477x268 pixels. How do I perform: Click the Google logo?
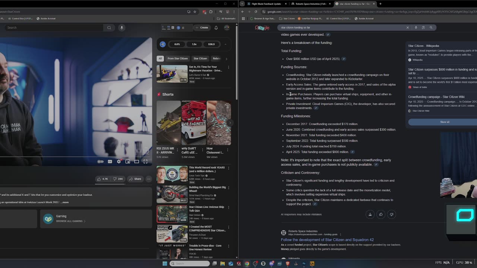pyautogui.click(x=262, y=28)
